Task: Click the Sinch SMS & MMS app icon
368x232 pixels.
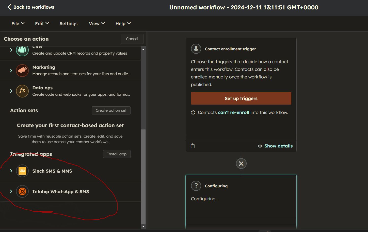Action: click(x=22, y=171)
